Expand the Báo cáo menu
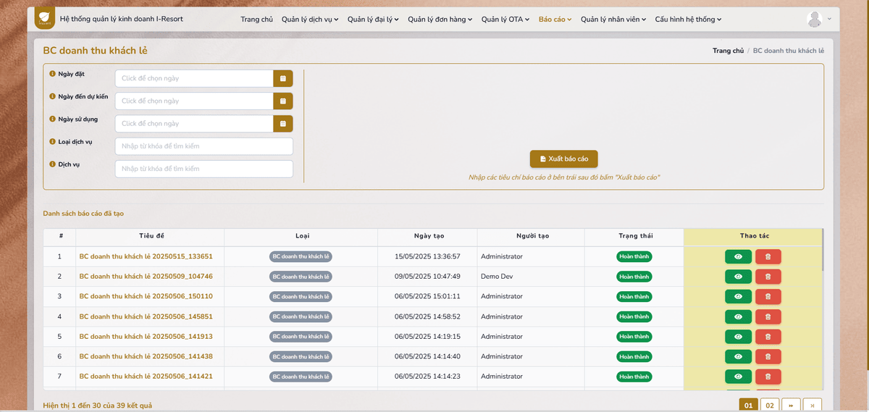Screen dimensions: 869x412 click(555, 20)
